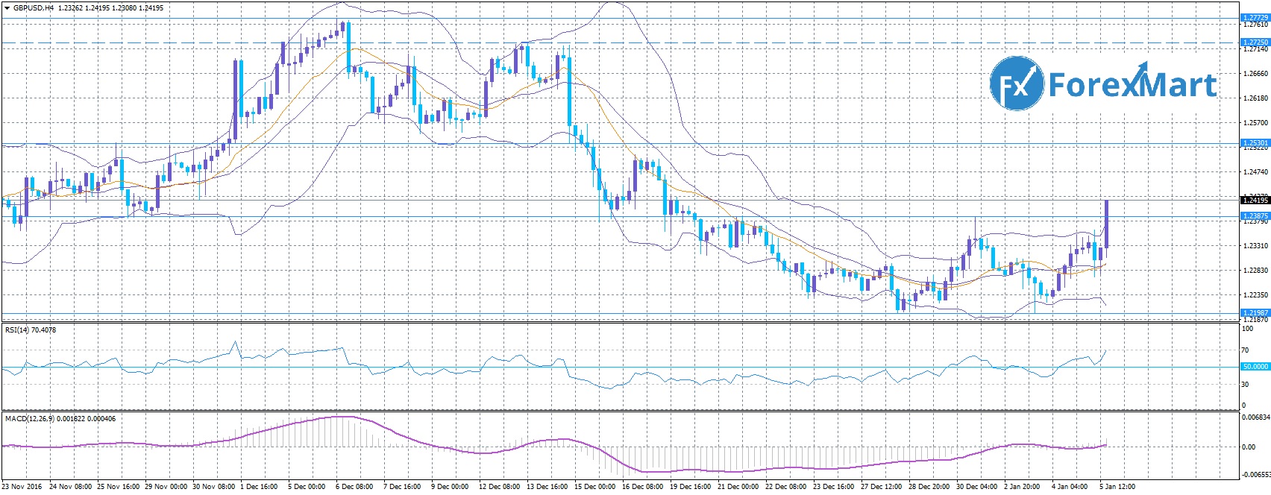The width and height of the screenshot is (1271, 495).
Task: Open the chart menu triangle beside GBPUSD,H4
Action: [7, 8]
